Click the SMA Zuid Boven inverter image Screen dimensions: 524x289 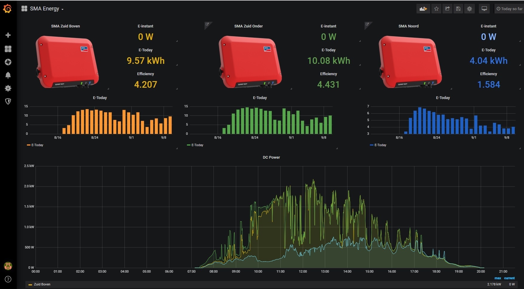pos(67,62)
